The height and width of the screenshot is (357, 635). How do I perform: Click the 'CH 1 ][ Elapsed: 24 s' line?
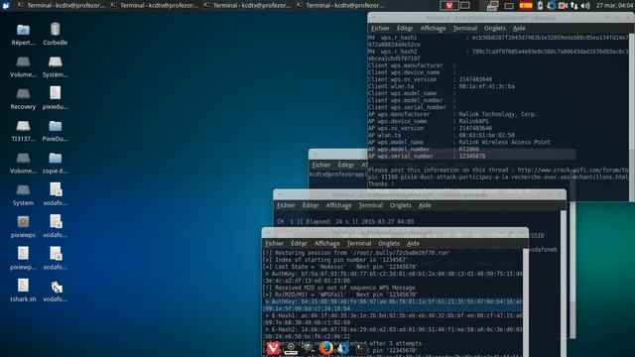click(345, 222)
